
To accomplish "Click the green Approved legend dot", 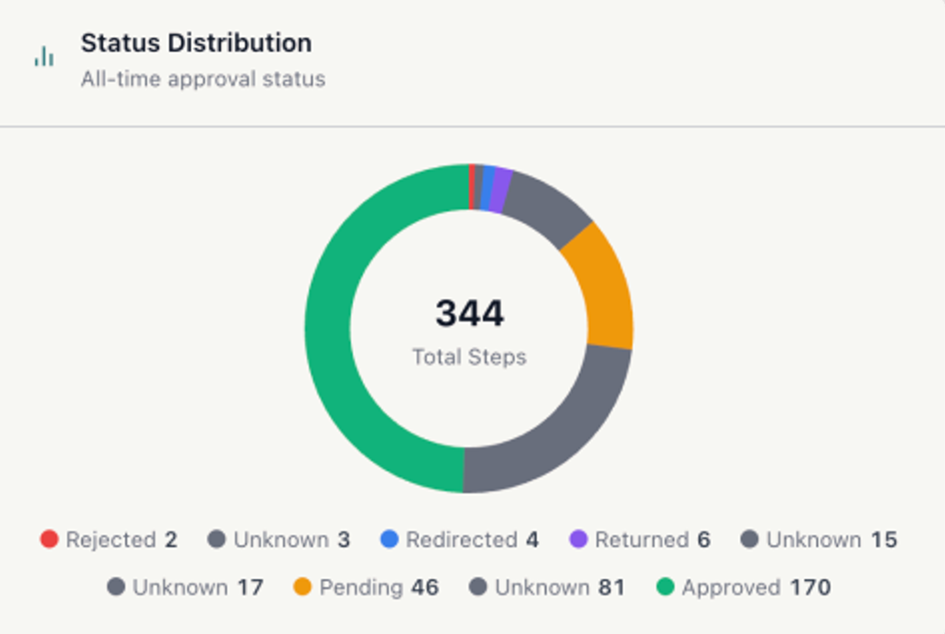I will 665,588.
